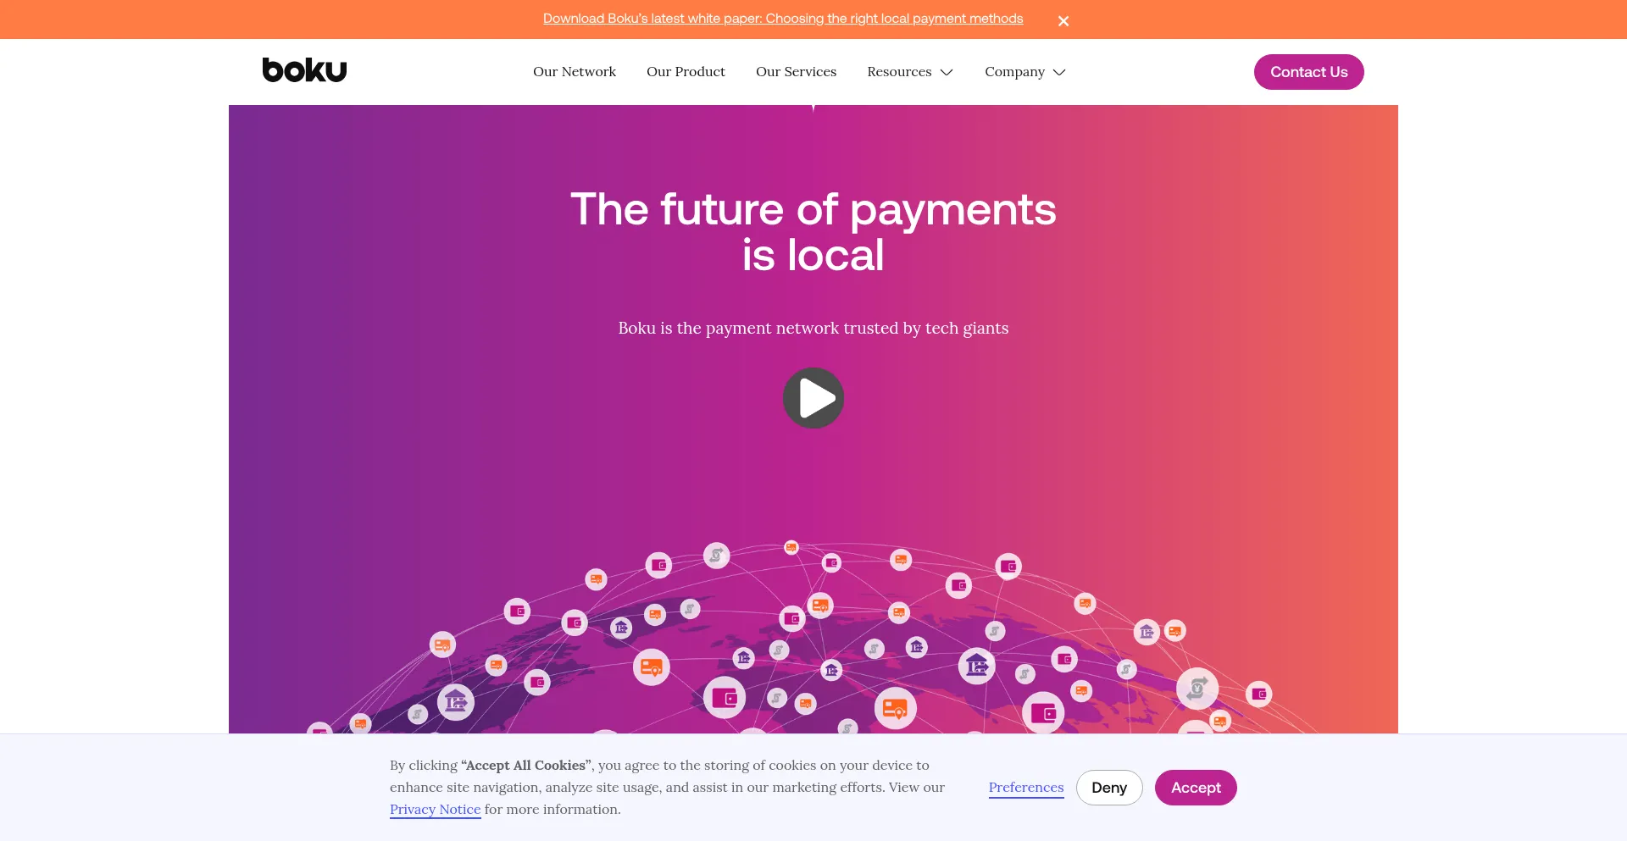
Task: Download Boku's latest white paper link
Action: click(783, 19)
